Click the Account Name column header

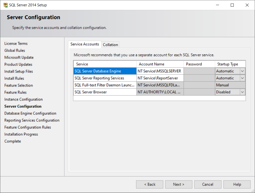[160, 64]
